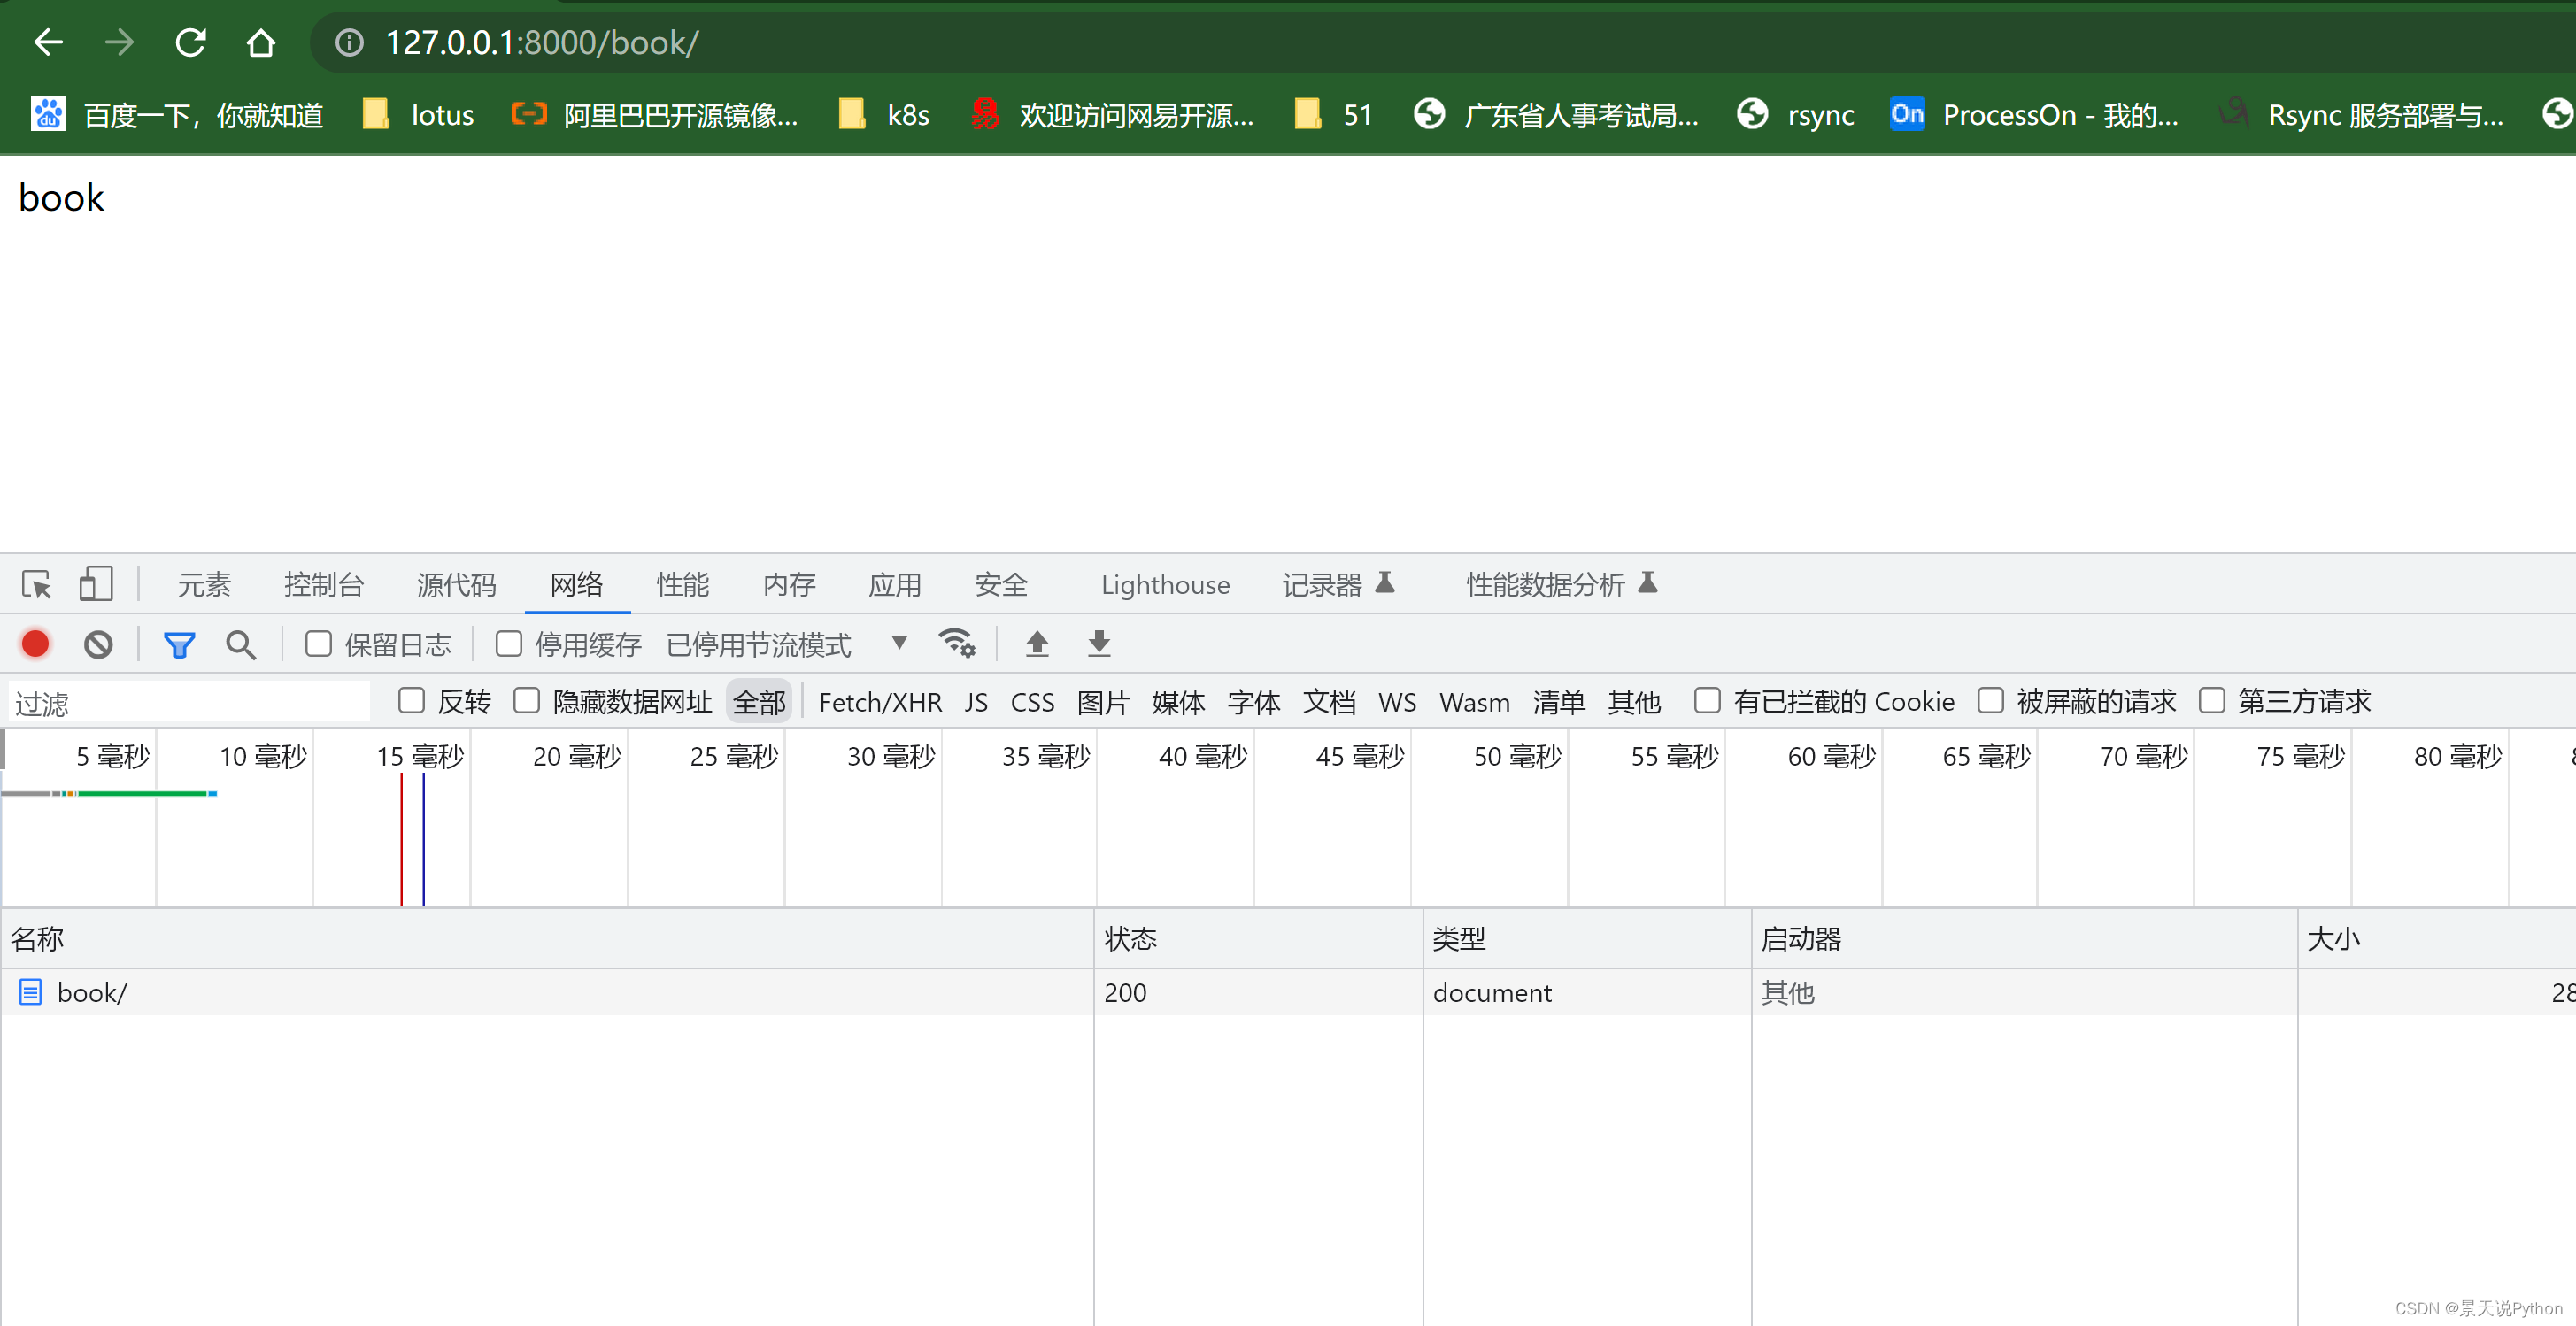Filter requests by Wasm
Viewport: 2576px width, 1326px height.
click(1475, 702)
